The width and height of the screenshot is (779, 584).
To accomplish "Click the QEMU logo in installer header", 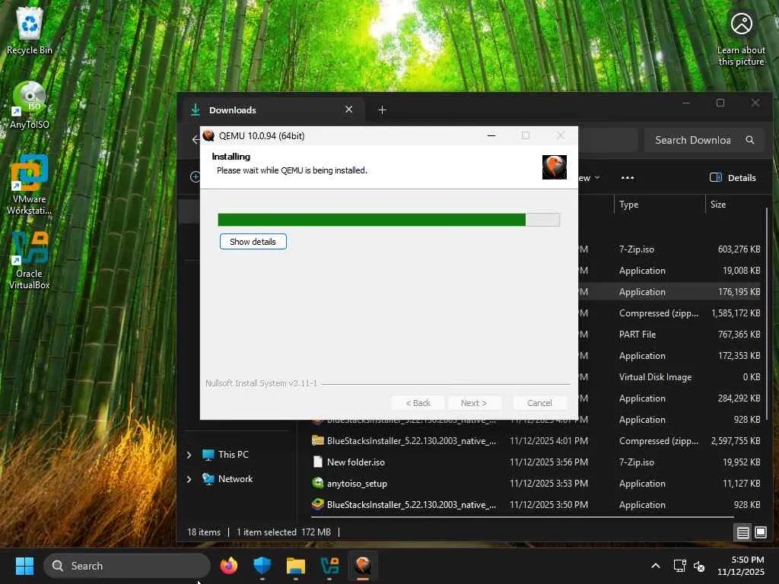I will (554, 167).
